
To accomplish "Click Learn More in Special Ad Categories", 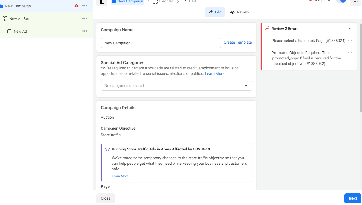I will coord(215,73).
